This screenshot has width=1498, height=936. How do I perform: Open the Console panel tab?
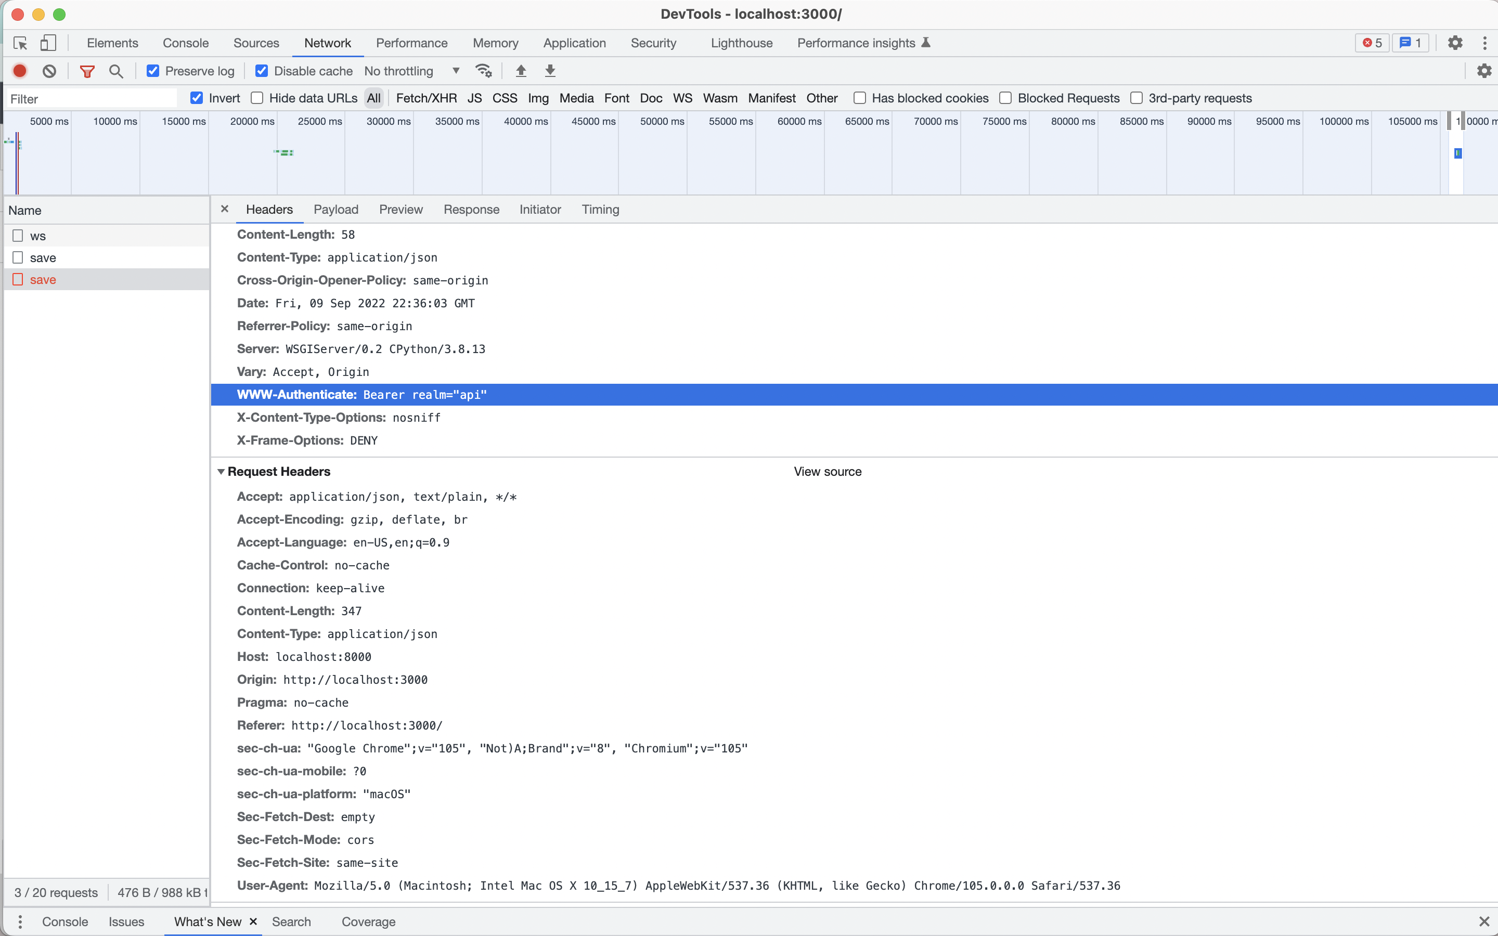click(185, 43)
